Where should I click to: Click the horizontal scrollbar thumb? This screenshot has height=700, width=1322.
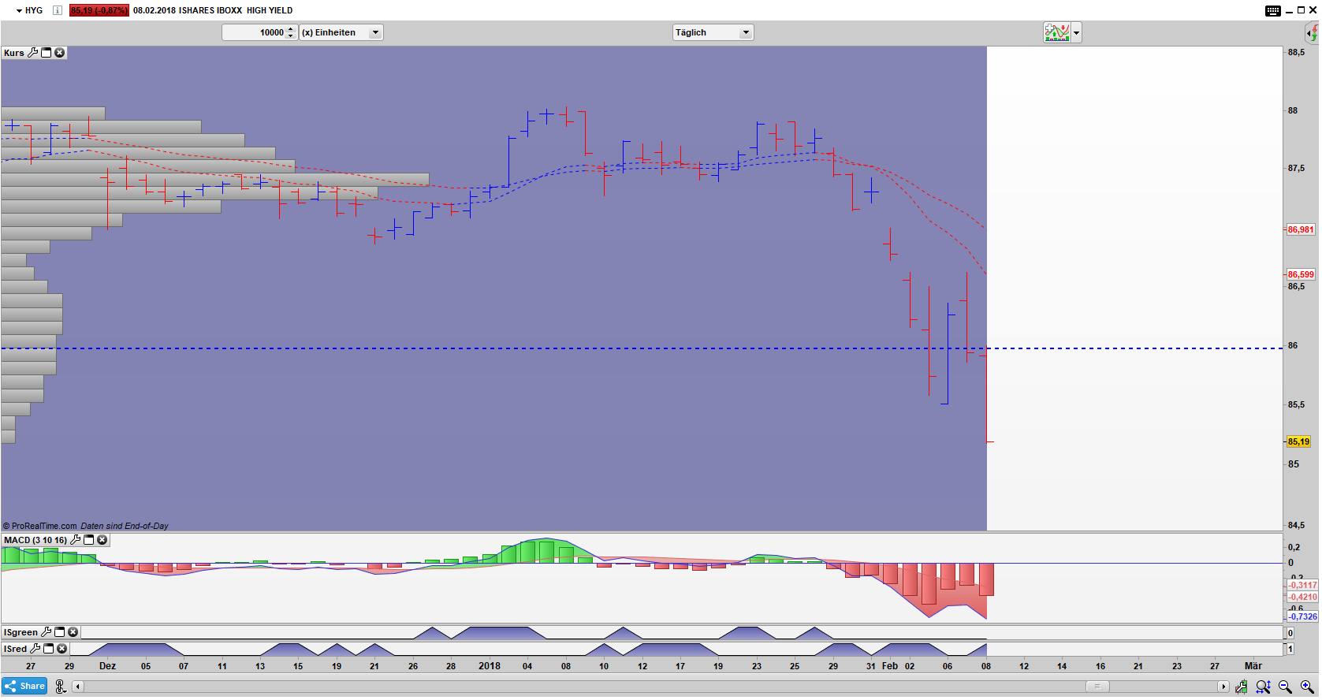[x=1097, y=687]
